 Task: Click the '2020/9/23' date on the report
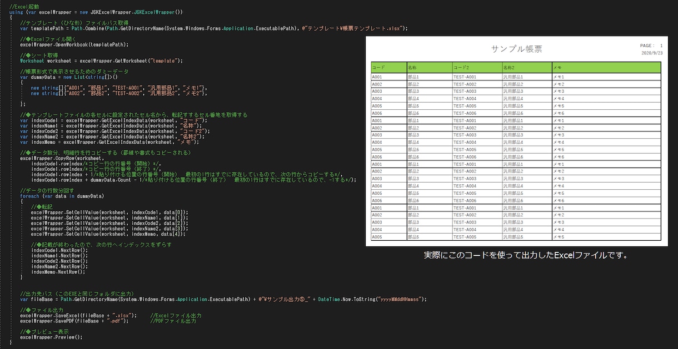click(652, 53)
